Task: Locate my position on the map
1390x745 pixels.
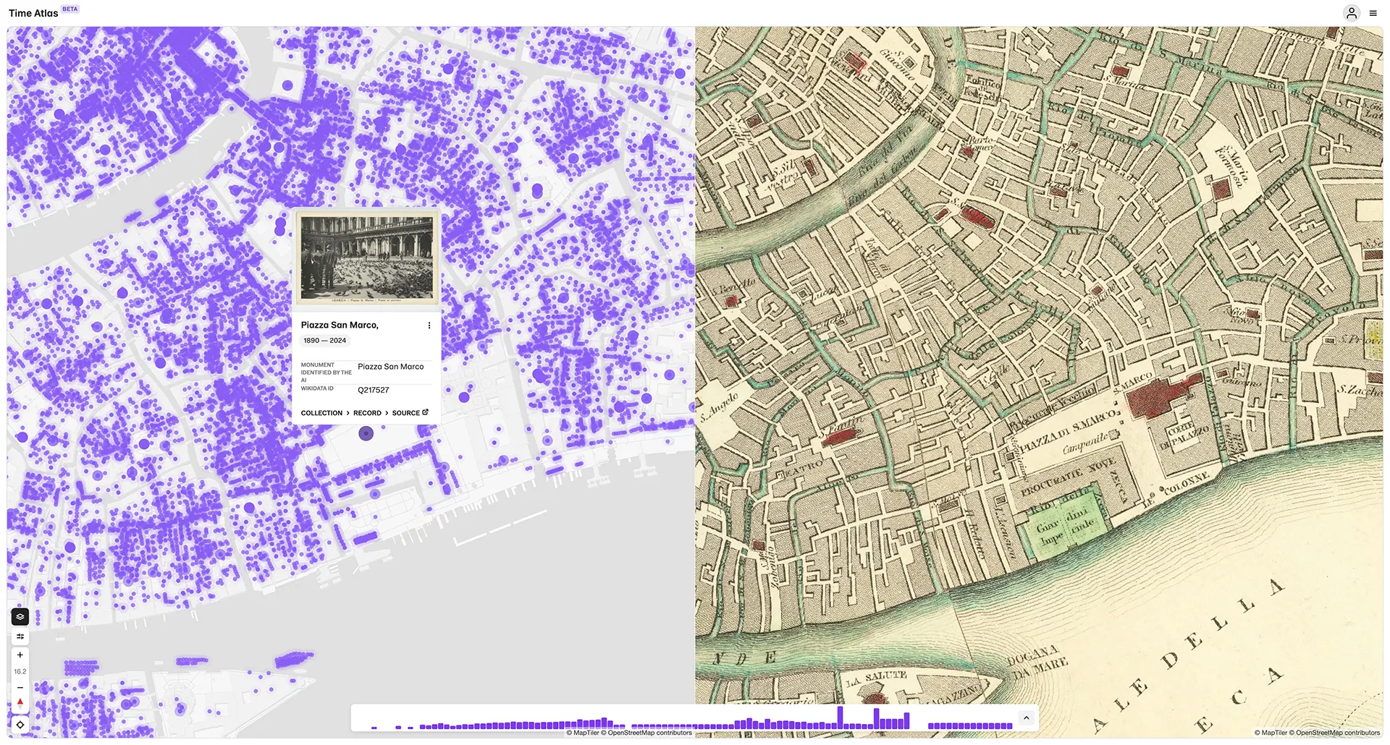Action: pyautogui.click(x=20, y=724)
